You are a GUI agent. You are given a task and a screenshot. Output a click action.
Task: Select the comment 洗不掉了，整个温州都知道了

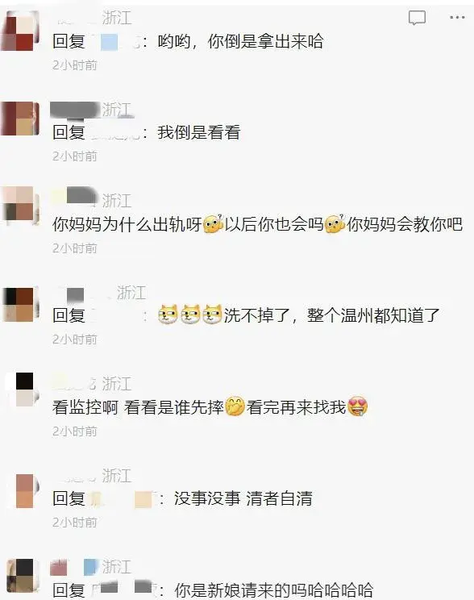pos(331,315)
